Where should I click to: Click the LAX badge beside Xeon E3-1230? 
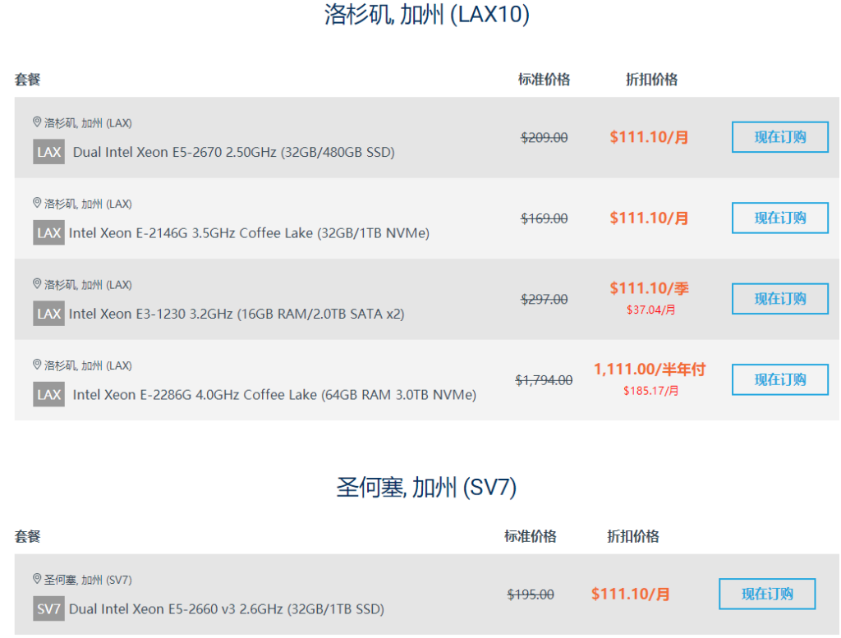(x=48, y=314)
